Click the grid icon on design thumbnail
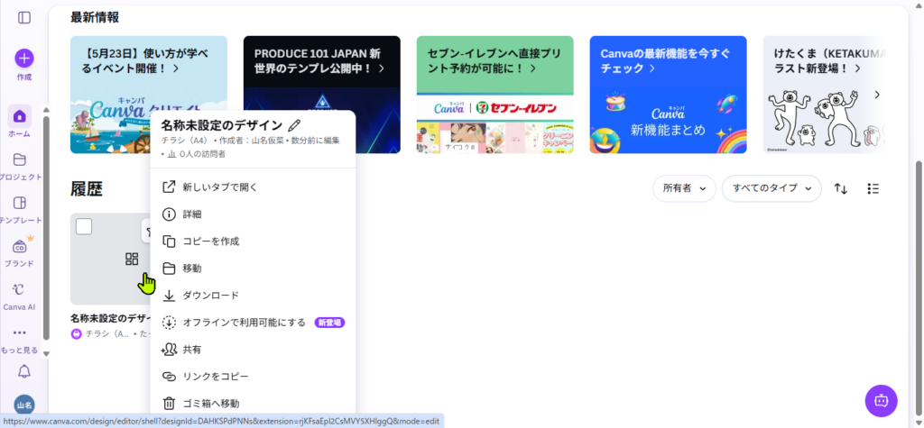924x428 pixels. click(132, 259)
